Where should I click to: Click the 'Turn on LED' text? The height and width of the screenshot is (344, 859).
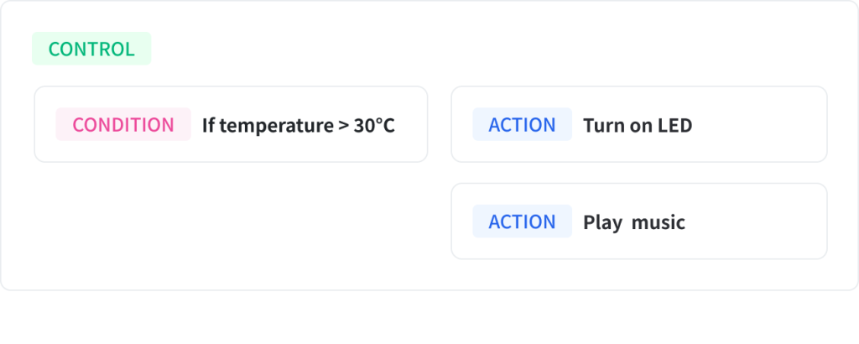(x=638, y=126)
